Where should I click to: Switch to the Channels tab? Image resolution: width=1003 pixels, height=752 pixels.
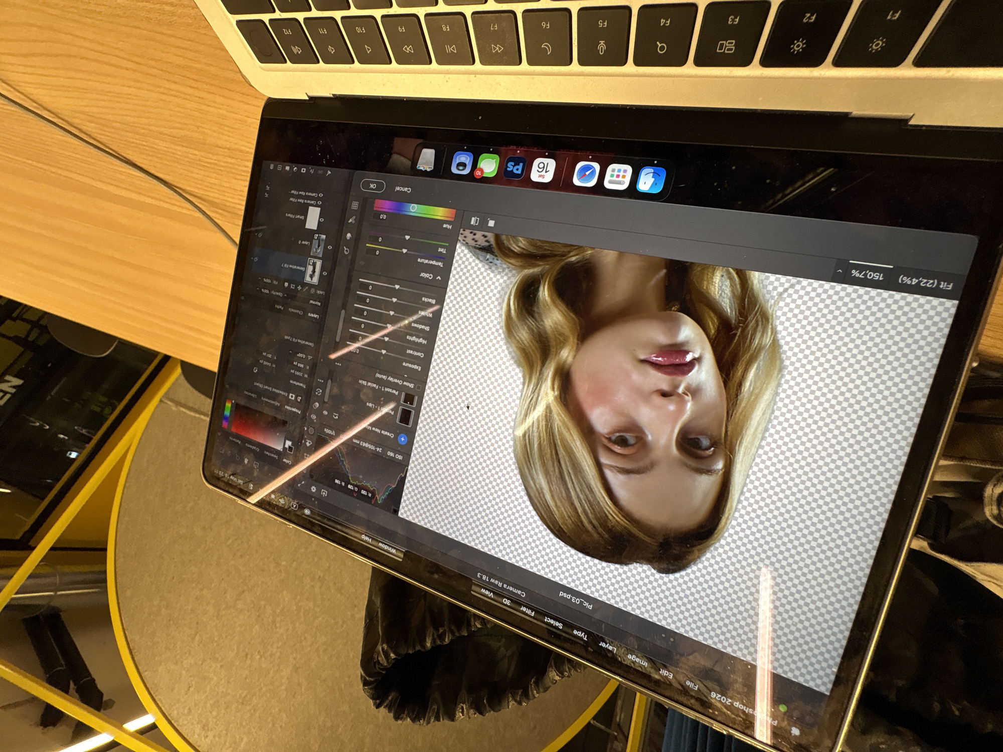(x=296, y=312)
